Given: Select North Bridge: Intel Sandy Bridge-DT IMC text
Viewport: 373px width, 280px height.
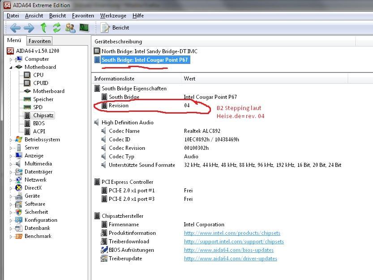Looking at the screenshot, I should click(x=150, y=51).
